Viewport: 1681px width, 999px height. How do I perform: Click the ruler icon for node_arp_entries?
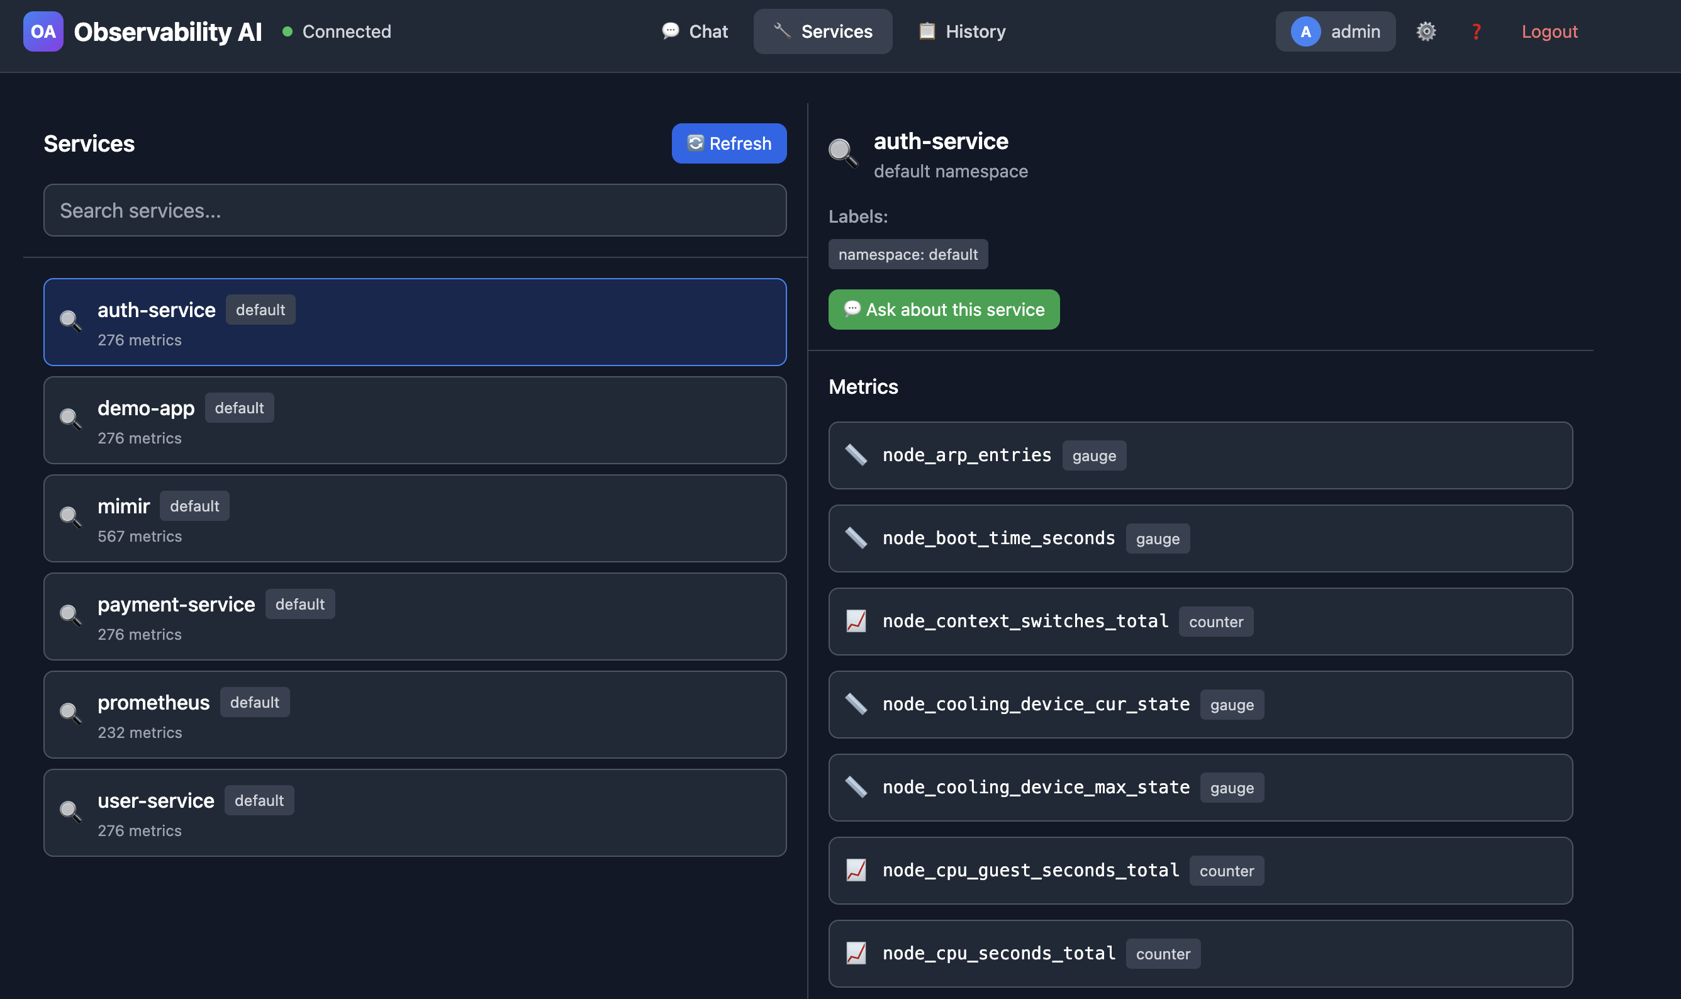(856, 455)
